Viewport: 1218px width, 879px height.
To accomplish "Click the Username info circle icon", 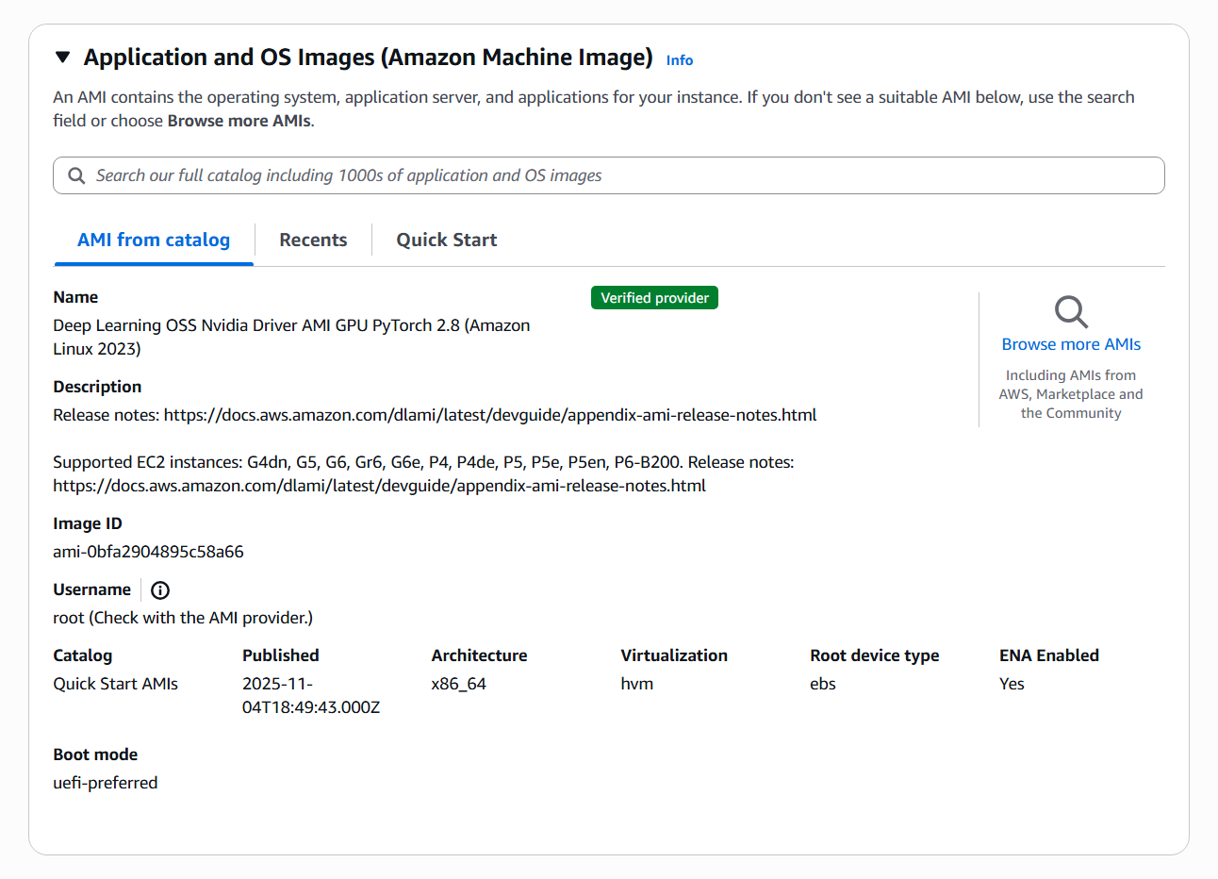I will tap(160, 590).
